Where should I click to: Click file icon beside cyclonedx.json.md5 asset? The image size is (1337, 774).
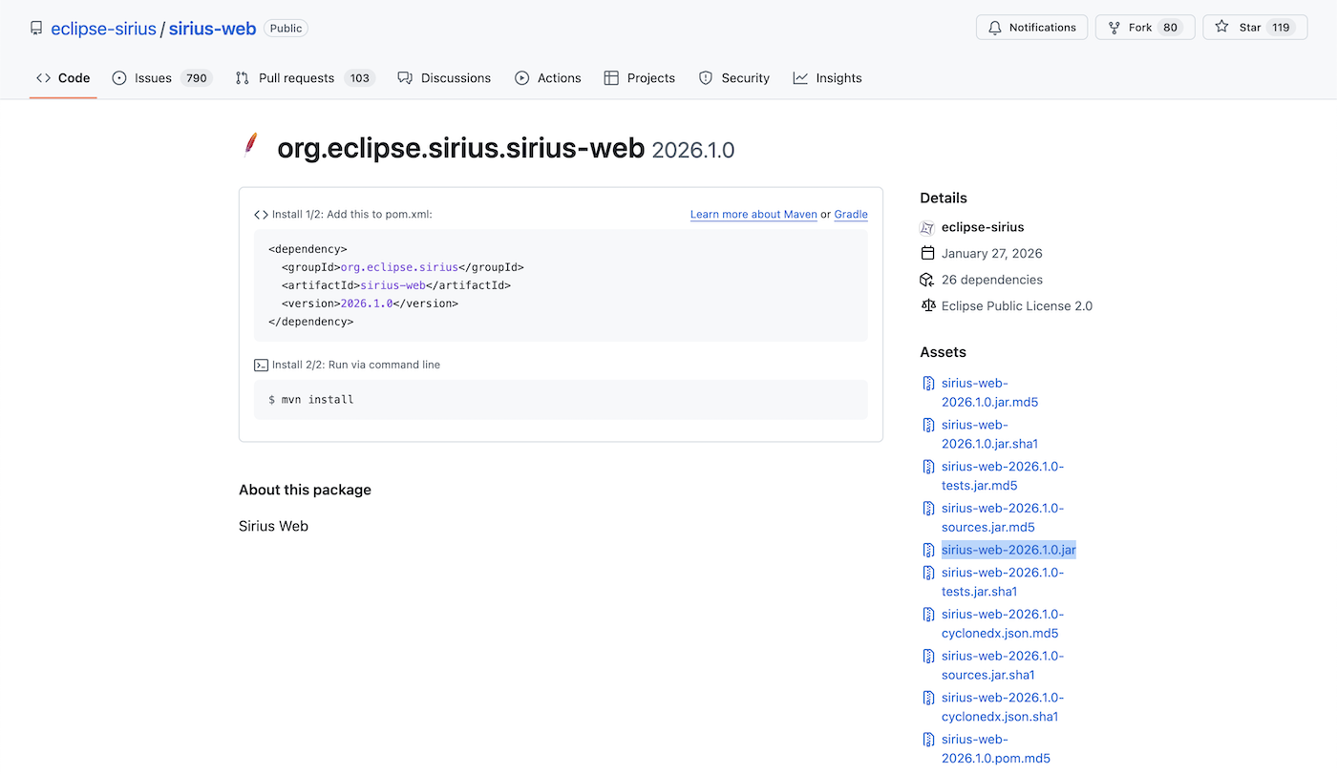pos(928,615)
